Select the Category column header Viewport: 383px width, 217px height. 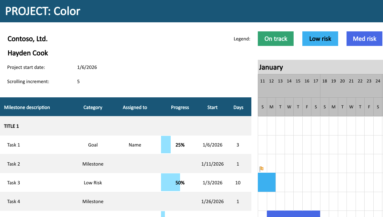click(93, 107)
